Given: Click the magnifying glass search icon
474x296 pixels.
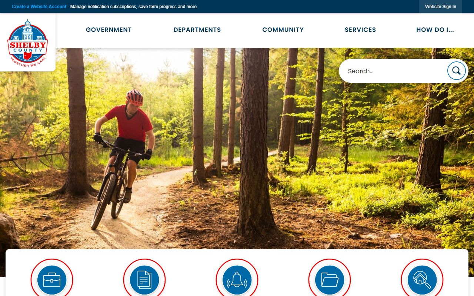Looking at the screenshot, I should 456,71.
